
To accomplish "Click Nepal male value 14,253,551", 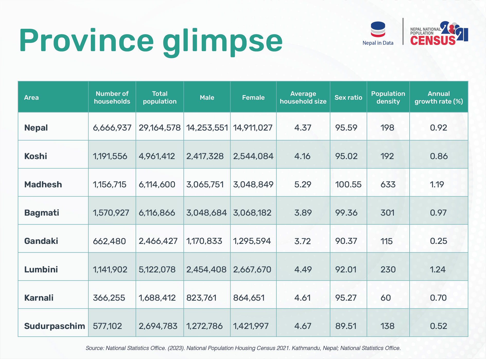I will [x=207, y=128].
